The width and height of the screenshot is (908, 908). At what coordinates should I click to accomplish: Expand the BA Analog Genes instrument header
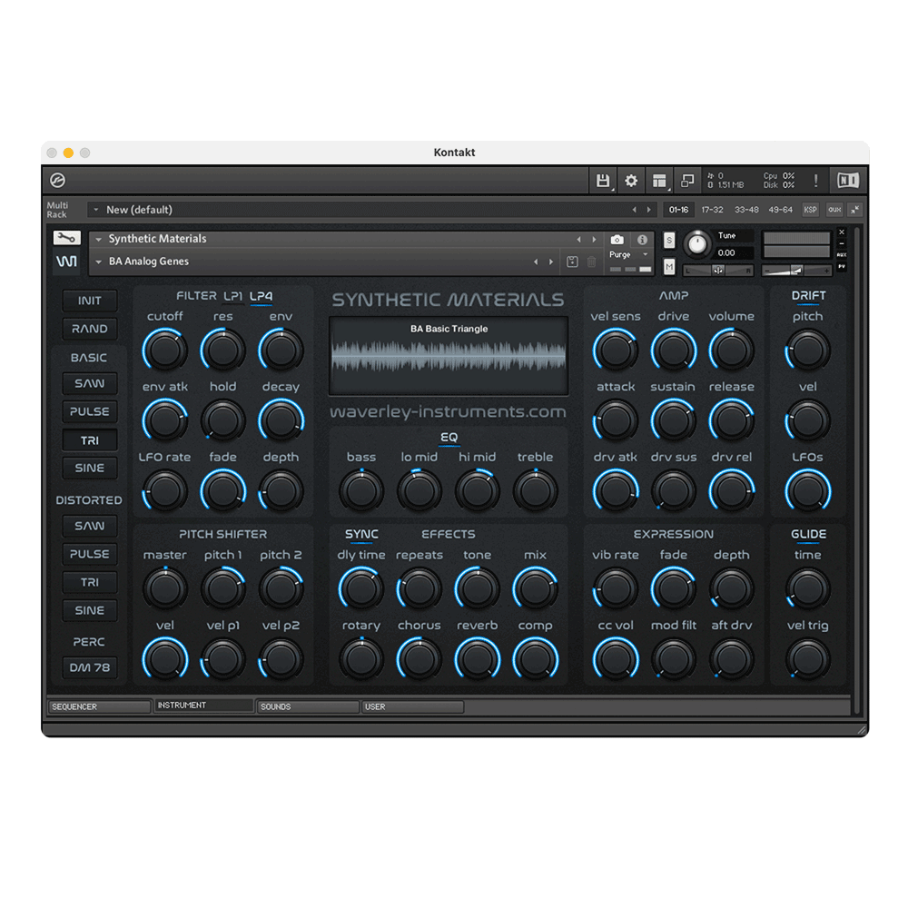(x=100, y=261)
